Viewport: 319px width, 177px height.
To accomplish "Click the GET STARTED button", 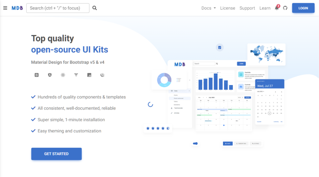I will pos(56,154).
